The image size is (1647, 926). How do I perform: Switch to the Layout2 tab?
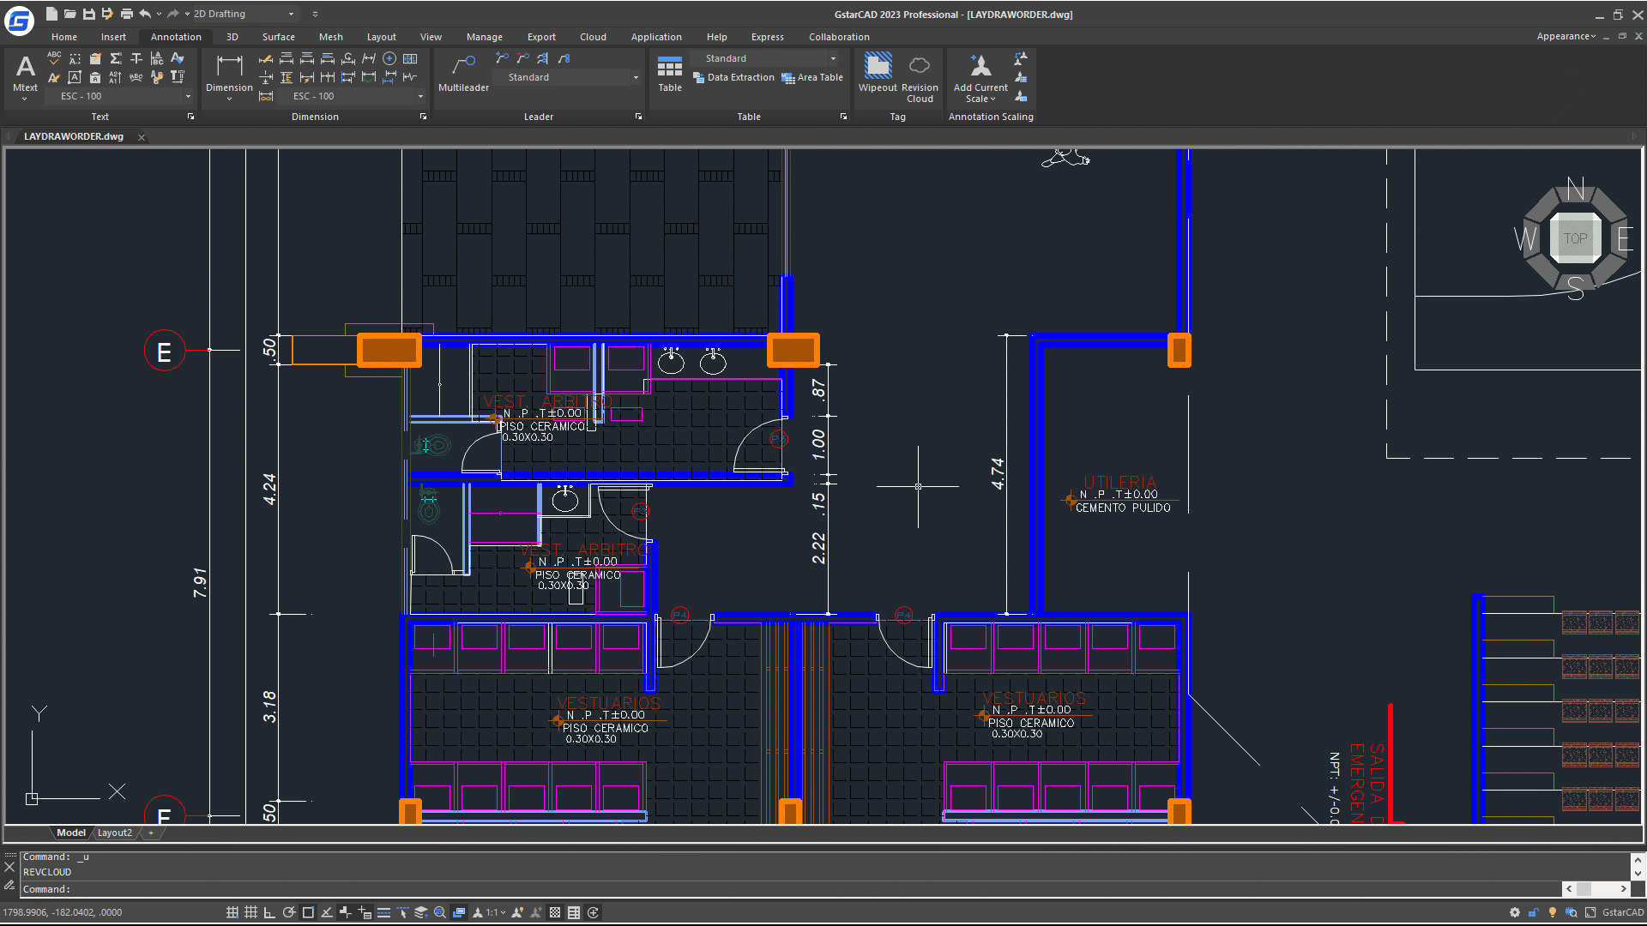pos(115,833)
